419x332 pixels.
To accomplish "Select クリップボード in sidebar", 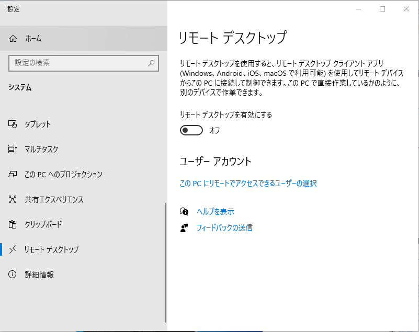I will point(83,224).
